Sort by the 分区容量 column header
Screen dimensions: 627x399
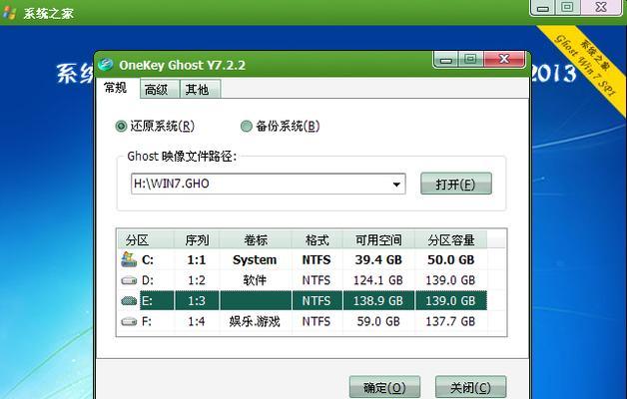pos(451,239)
